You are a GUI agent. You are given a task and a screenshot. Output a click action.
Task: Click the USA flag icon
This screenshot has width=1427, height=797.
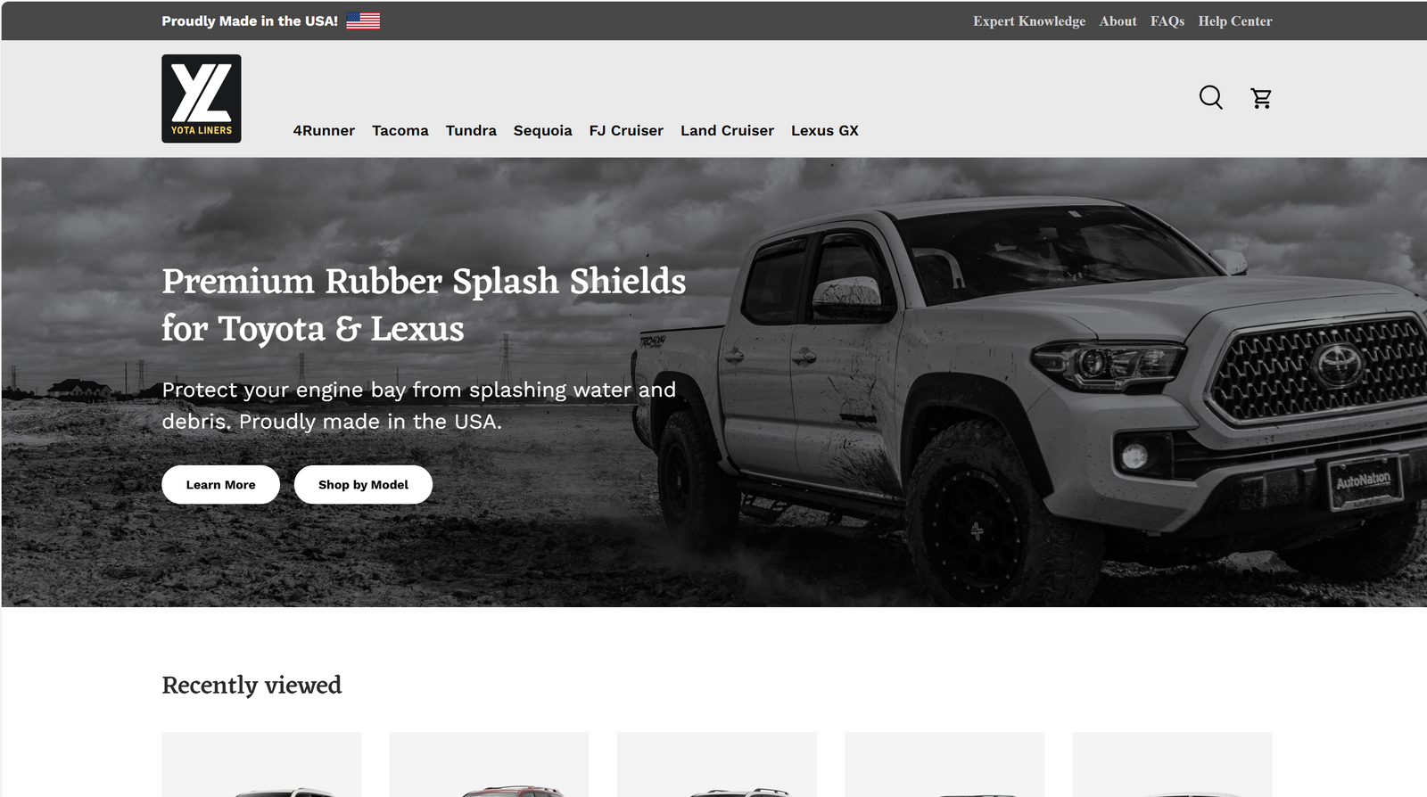(363, 21)
